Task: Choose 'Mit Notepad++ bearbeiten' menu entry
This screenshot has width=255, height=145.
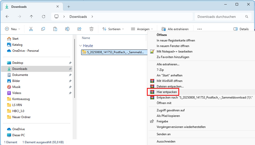Action: [174, 52]
